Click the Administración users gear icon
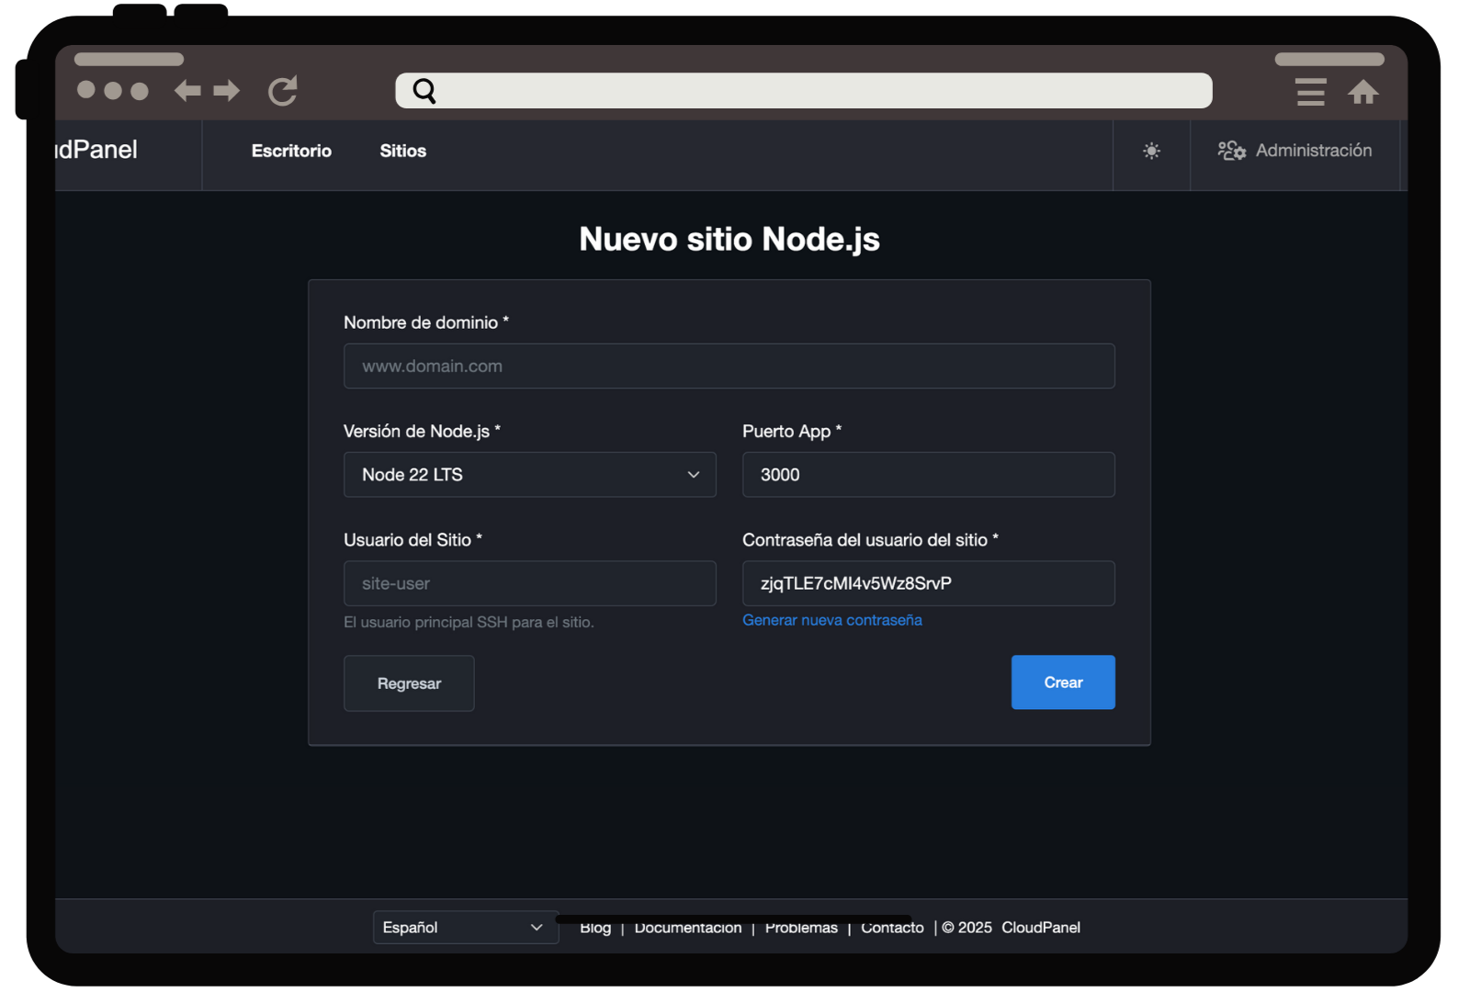The width and height of the screenshot is (1470, 992). [1231, 151]
